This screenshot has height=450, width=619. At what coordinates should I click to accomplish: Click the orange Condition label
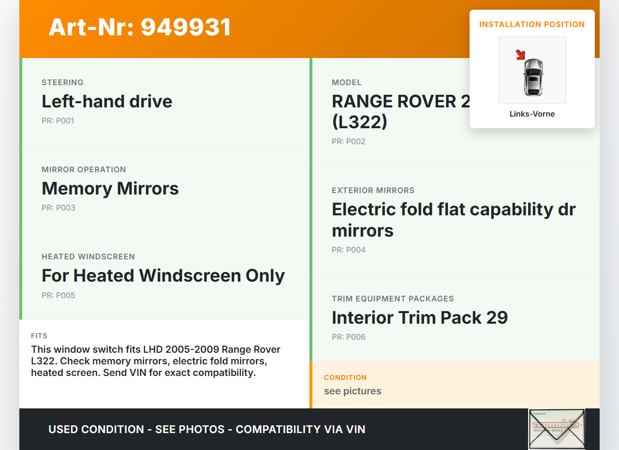[345, 377]
